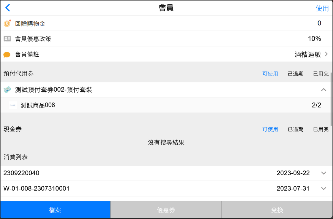Click the 測試商品008 product thumbnail
This screenshot has width=333, height=219.
click(x=13, y=105)
